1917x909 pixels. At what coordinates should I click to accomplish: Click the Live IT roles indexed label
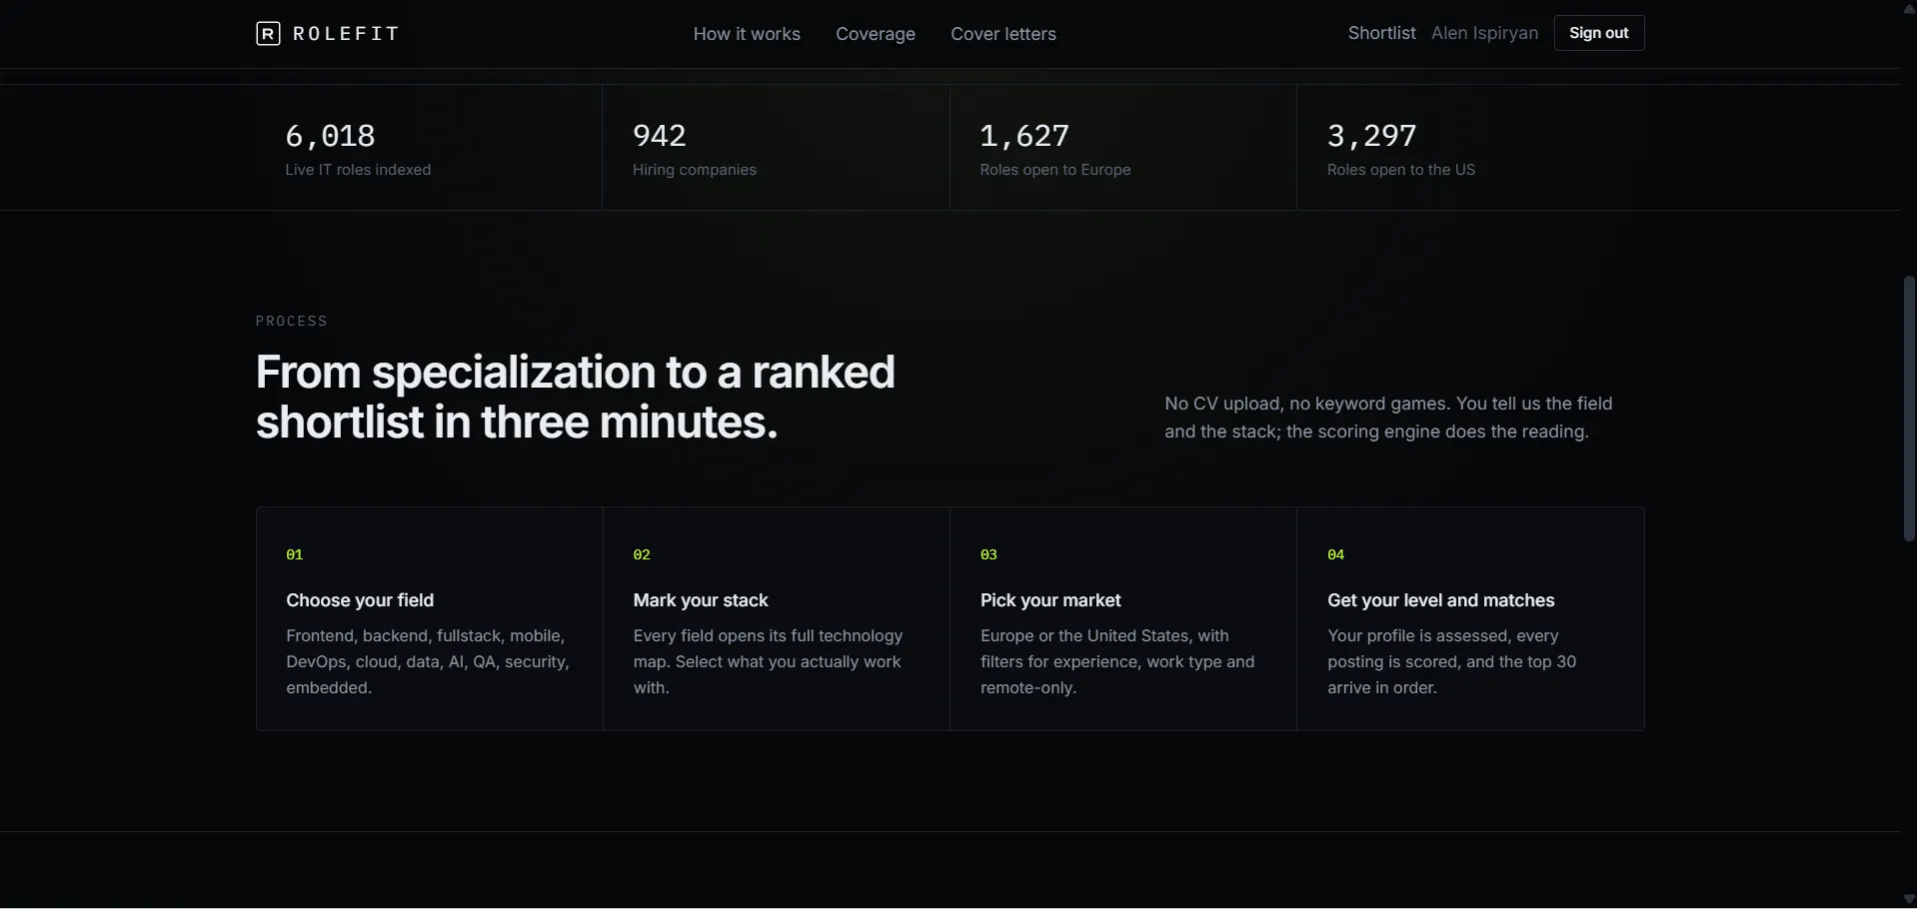coord(358,170)
